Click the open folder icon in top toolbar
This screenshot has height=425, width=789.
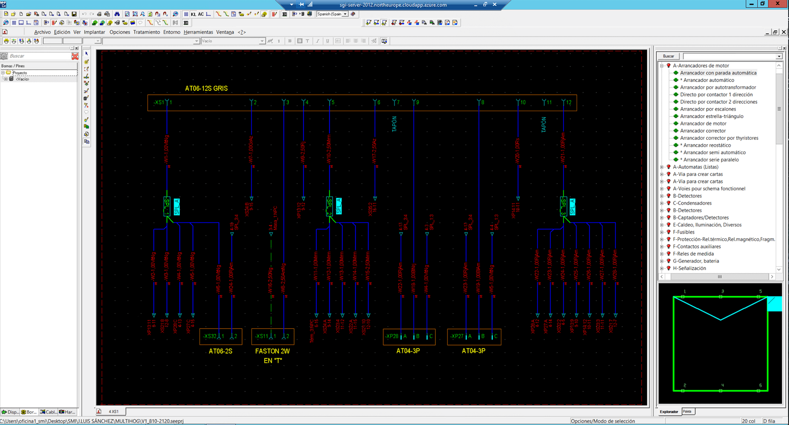point(28,14)
